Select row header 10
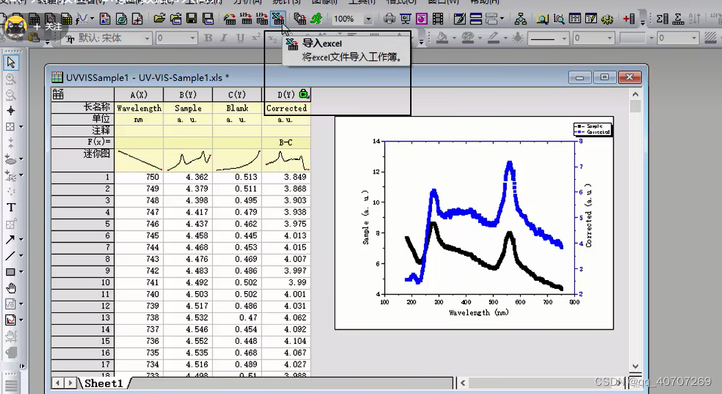Screen dimensions: 722x394 tap(82, 283)
